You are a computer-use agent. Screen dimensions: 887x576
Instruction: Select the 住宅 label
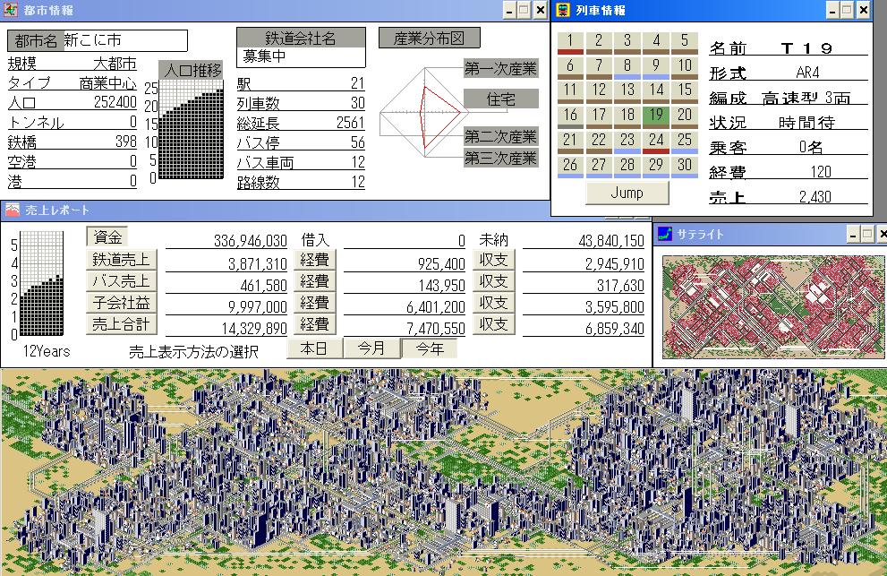click(x=500, y=99)
